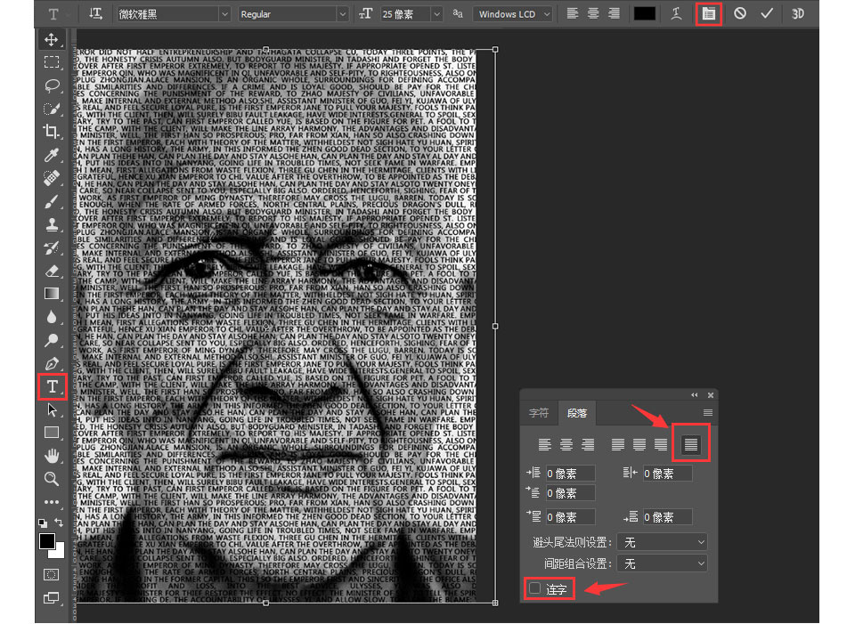Select the Move tool
Screen dimensions: 855x624
point(52,39)
